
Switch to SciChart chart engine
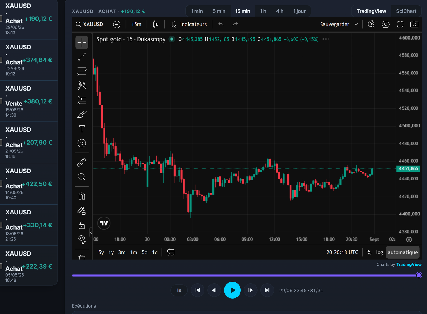point(406,11)
